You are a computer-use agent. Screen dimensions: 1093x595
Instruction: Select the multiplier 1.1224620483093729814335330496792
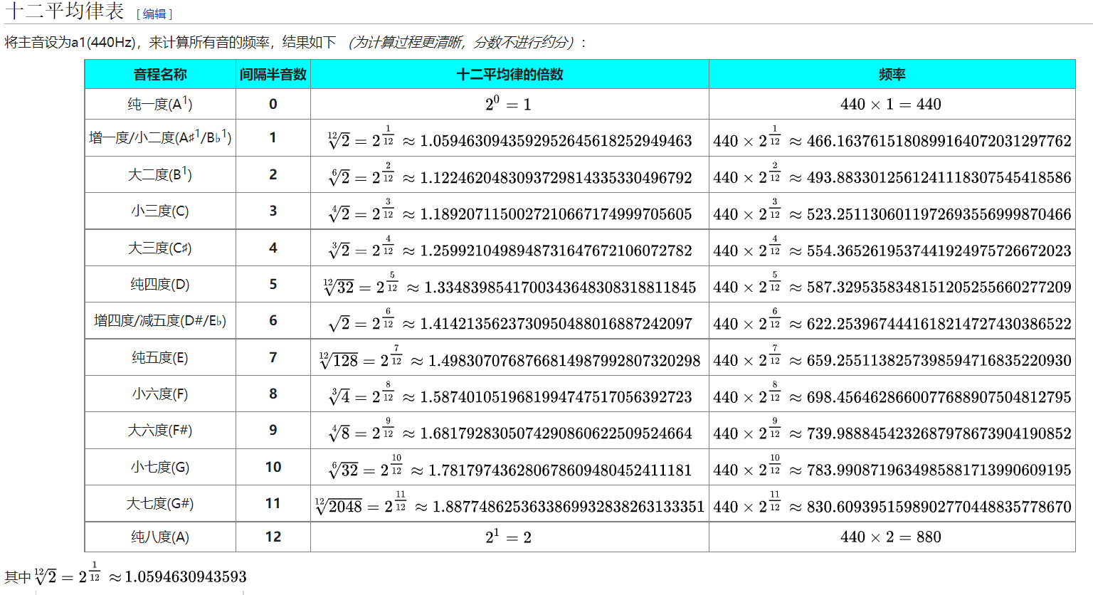coord(556,177)
